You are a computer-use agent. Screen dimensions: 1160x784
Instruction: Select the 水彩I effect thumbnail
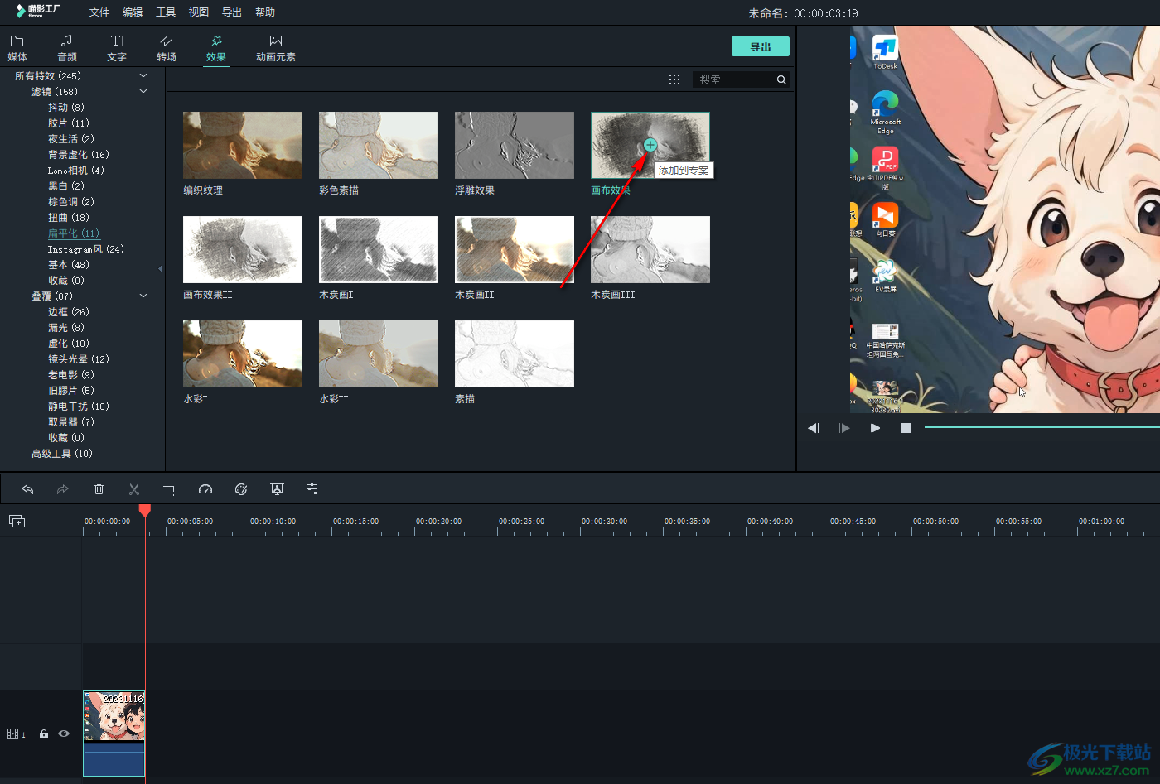(x=243, y=354)
